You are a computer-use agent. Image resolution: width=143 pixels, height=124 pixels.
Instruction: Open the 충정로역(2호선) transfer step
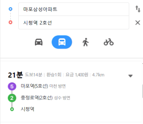click(x=37, y=98)
